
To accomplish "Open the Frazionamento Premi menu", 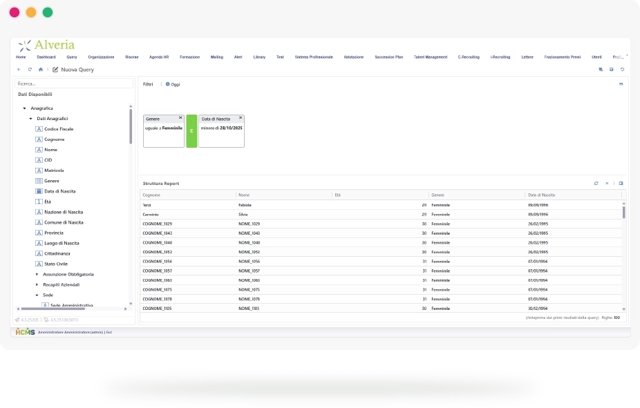I will [563, 57].
